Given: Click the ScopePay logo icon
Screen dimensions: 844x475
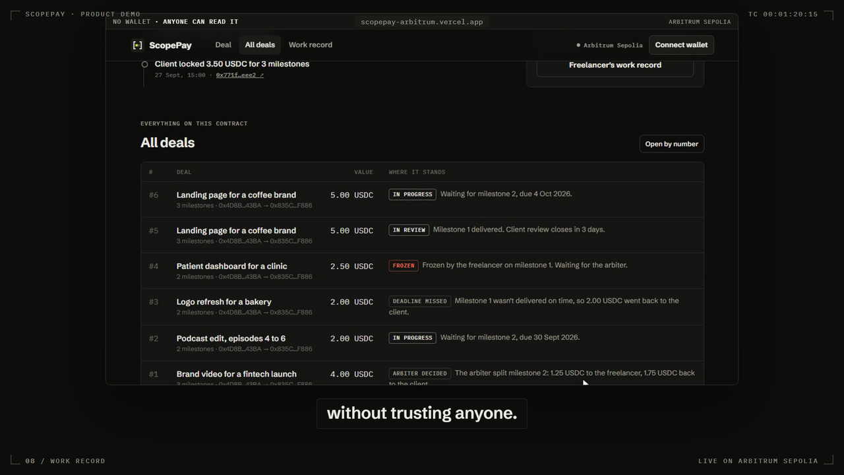Looking at the screenshot, I should point(137,45).
